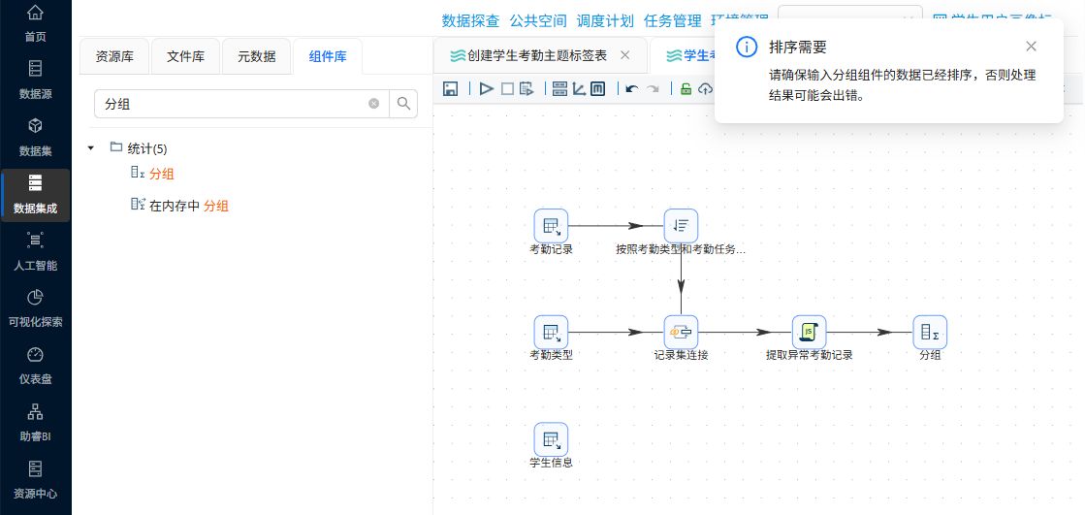Run the workflow with play icon

click(x=487, y=88)
